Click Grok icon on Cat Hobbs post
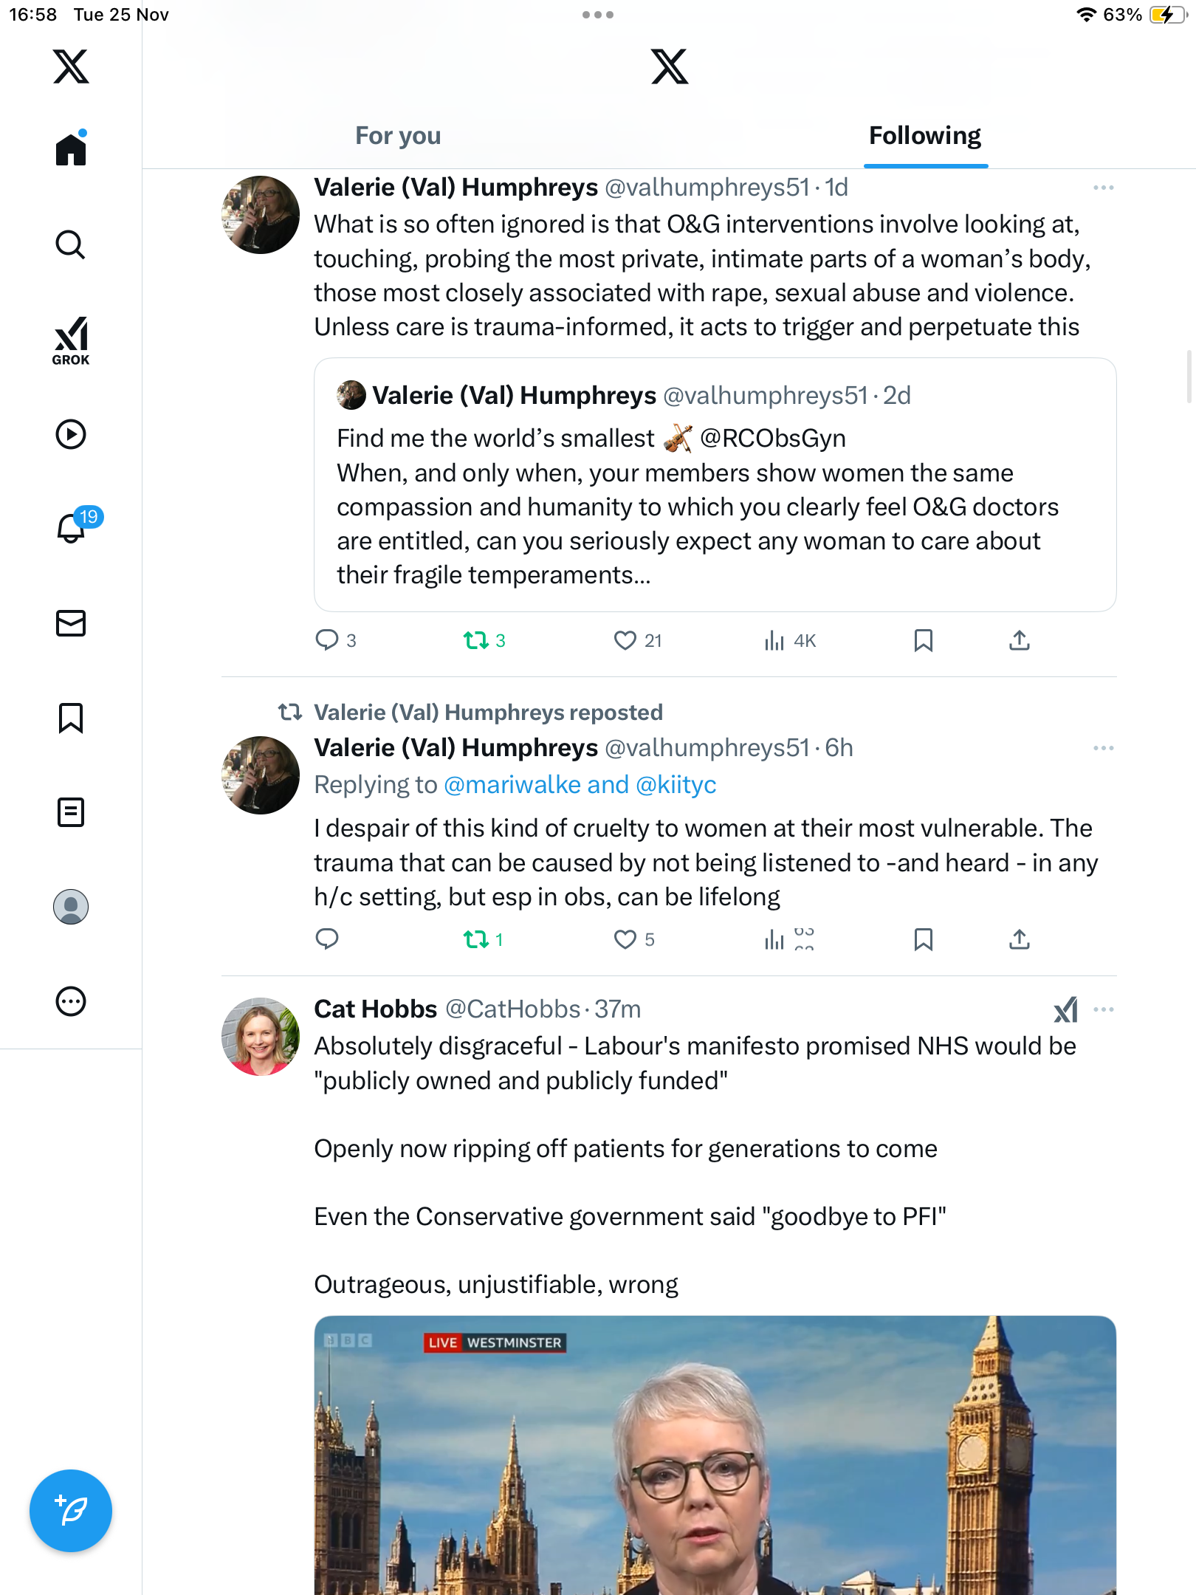This screenshot has height=1595, width=1196. (1065, 1009)
